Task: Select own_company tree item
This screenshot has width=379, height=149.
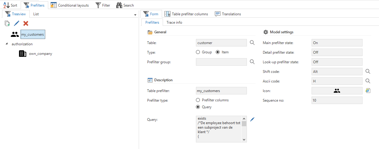Action: 40,54
